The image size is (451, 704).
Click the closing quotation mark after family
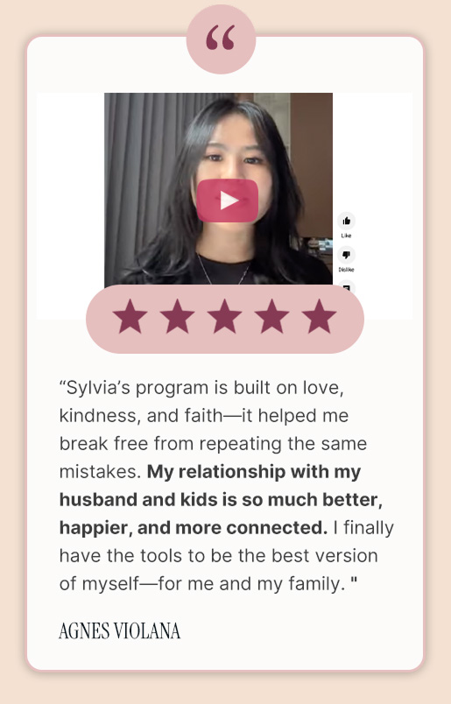pos(354,581)
